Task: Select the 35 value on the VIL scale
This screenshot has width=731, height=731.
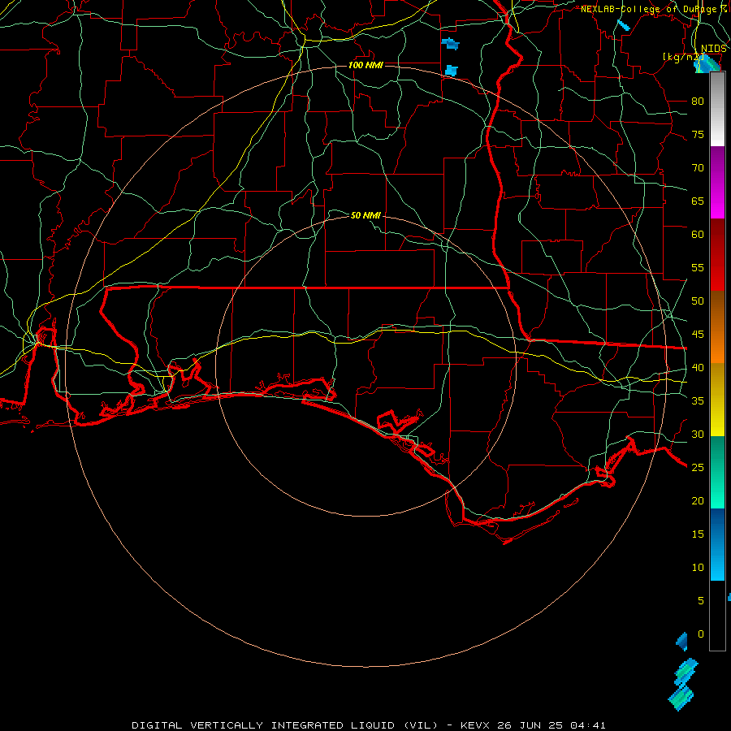Action: point(698,401)
